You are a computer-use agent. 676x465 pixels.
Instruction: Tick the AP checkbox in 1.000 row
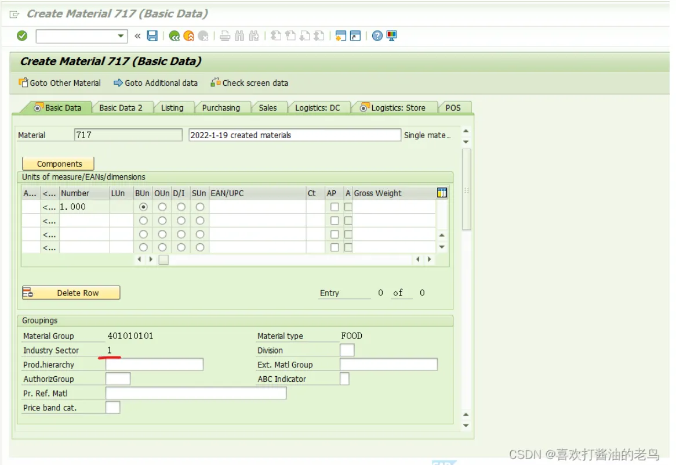pyautogui.click(x=335, y=207)
